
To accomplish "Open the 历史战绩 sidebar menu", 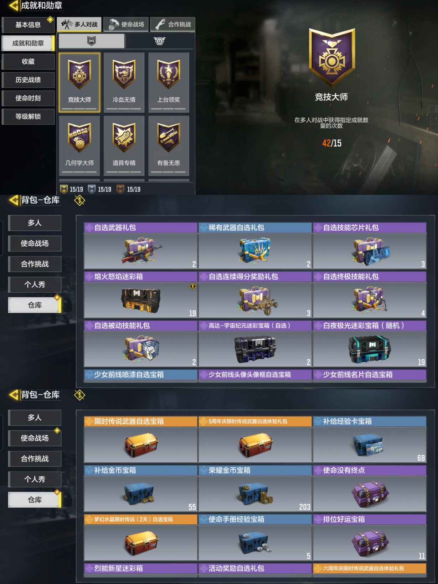I will [x=28, y=80].
